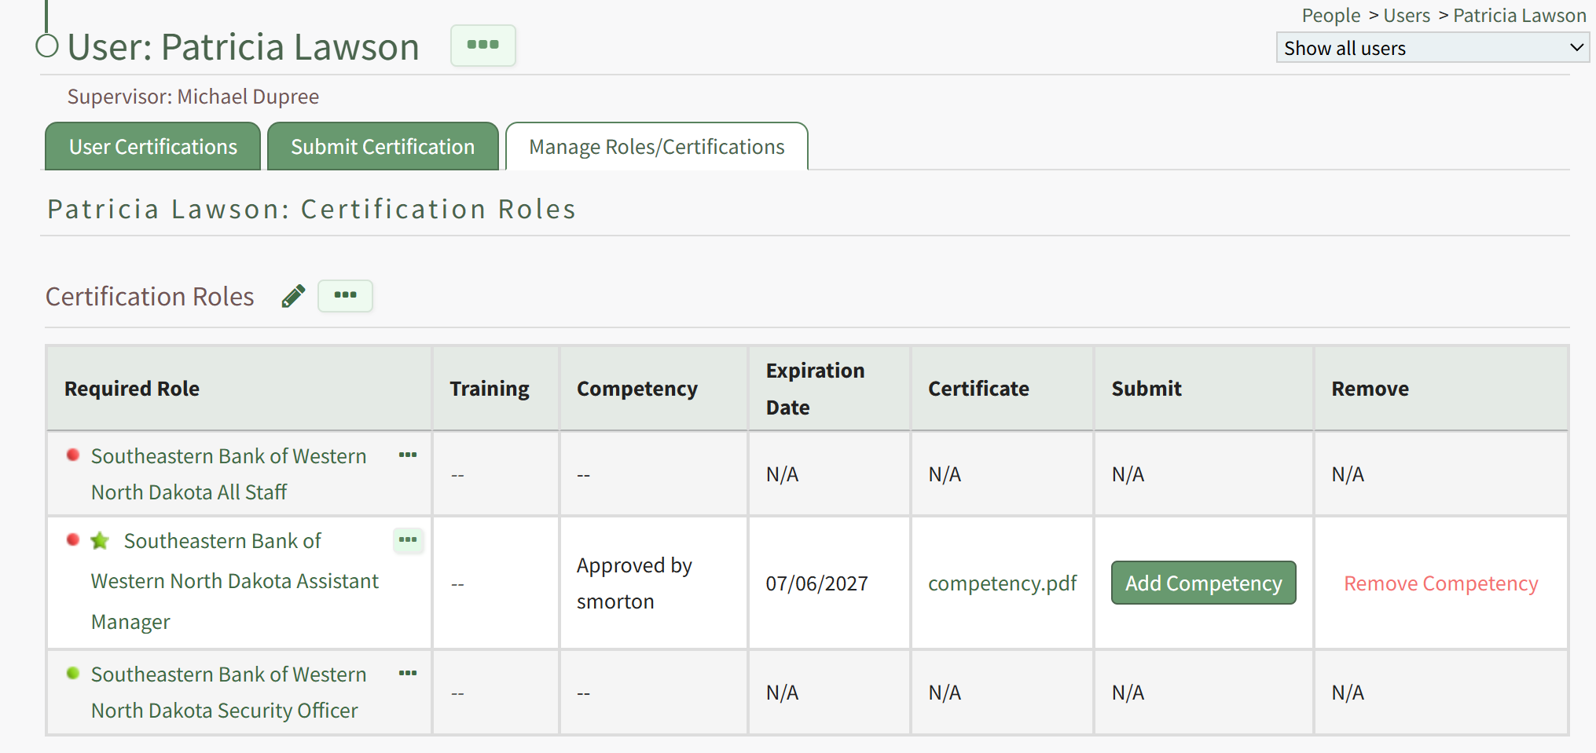The image size is (1596, 753).
Task: Click the Supervisor: Michael Dupree text
Action: pyautogui.click(x=193, y=97)
